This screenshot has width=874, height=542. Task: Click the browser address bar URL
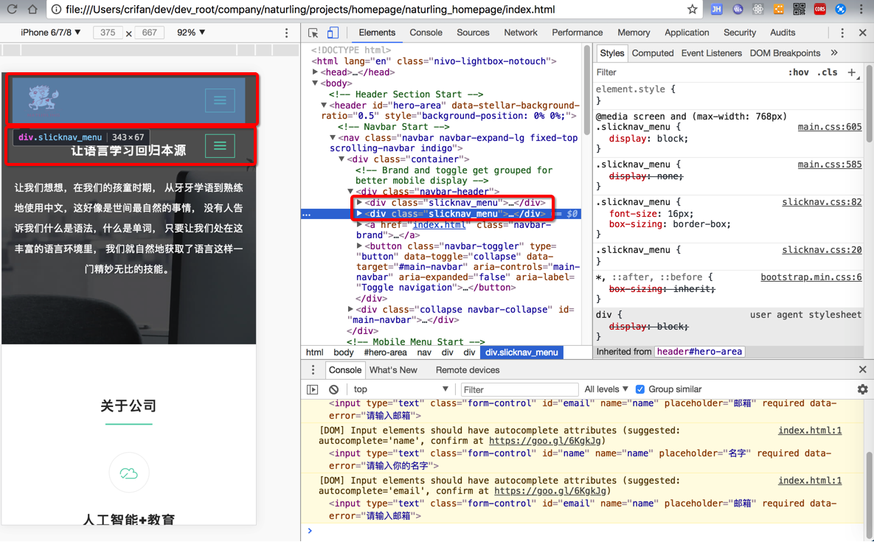point(310,10)
